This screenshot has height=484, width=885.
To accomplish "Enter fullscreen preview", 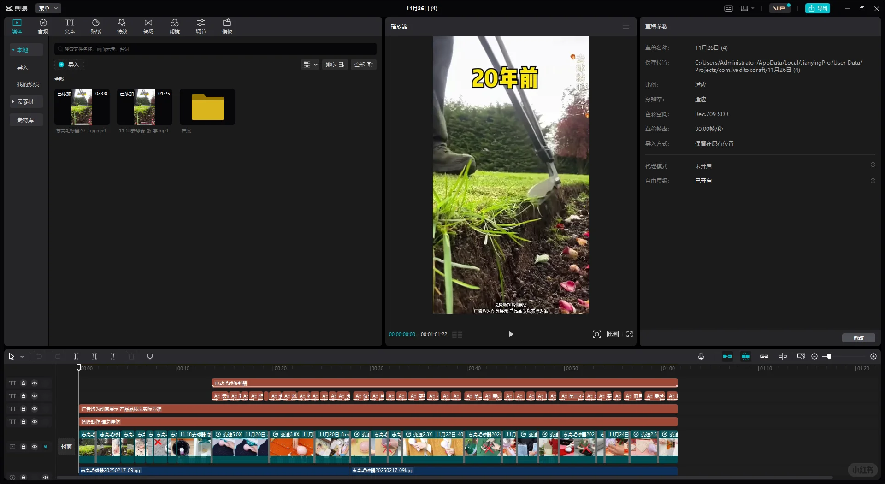I will point(630,334).
